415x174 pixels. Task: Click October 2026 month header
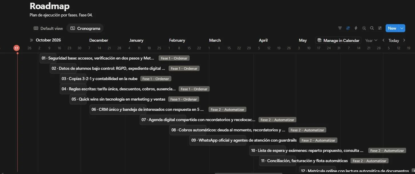point(48,40)
